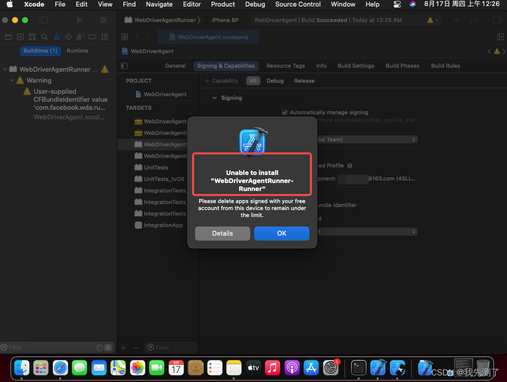The image size is (507, 382).
Task: Collapse the Signing section disclosure triangle
Action: click(x=214, y=98)
